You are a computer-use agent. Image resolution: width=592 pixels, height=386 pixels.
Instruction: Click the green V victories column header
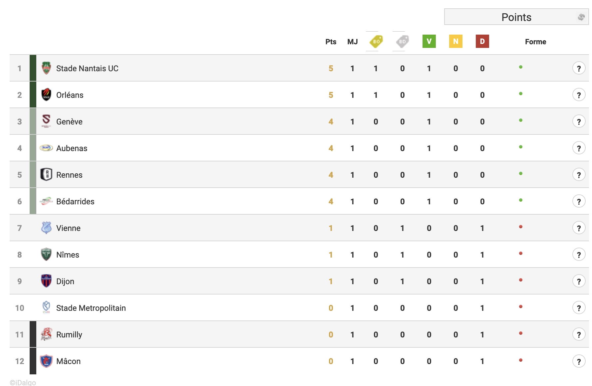point(429,41)
